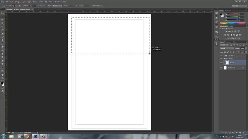Select the Zoom tool in the toolbox
248x139 pixels.
(2, 78)
